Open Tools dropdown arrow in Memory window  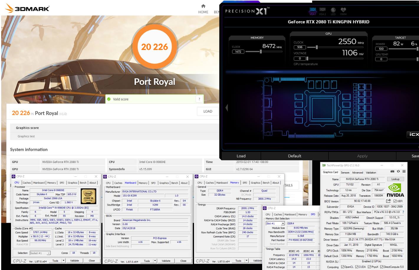tap(247, 261)
